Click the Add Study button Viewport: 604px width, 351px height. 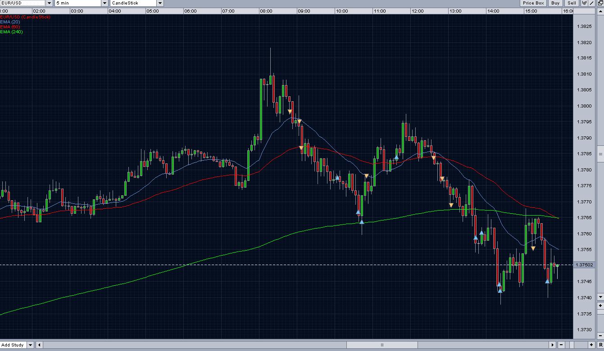click(13, 345)
